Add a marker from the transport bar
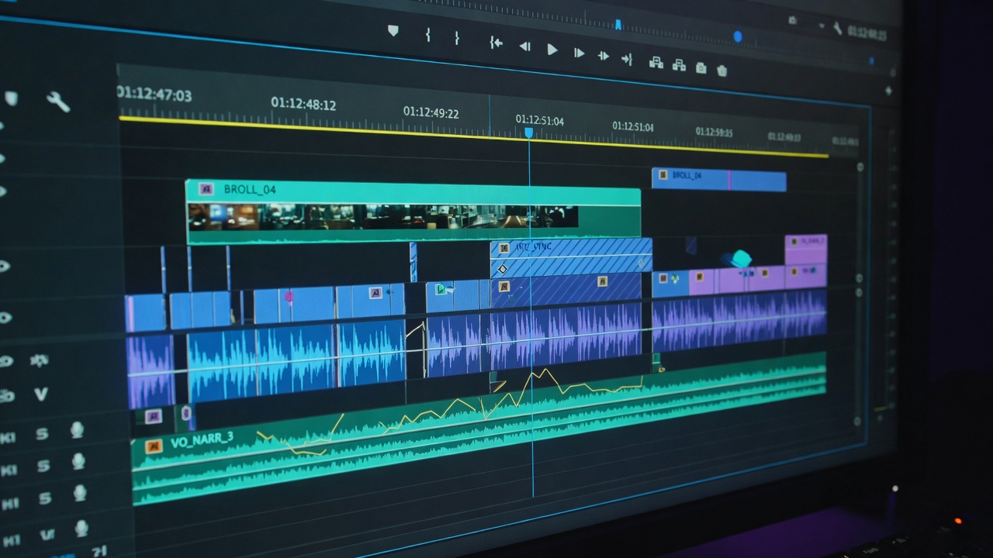Viewport: 993px width, 558px height. pos(393,30)
